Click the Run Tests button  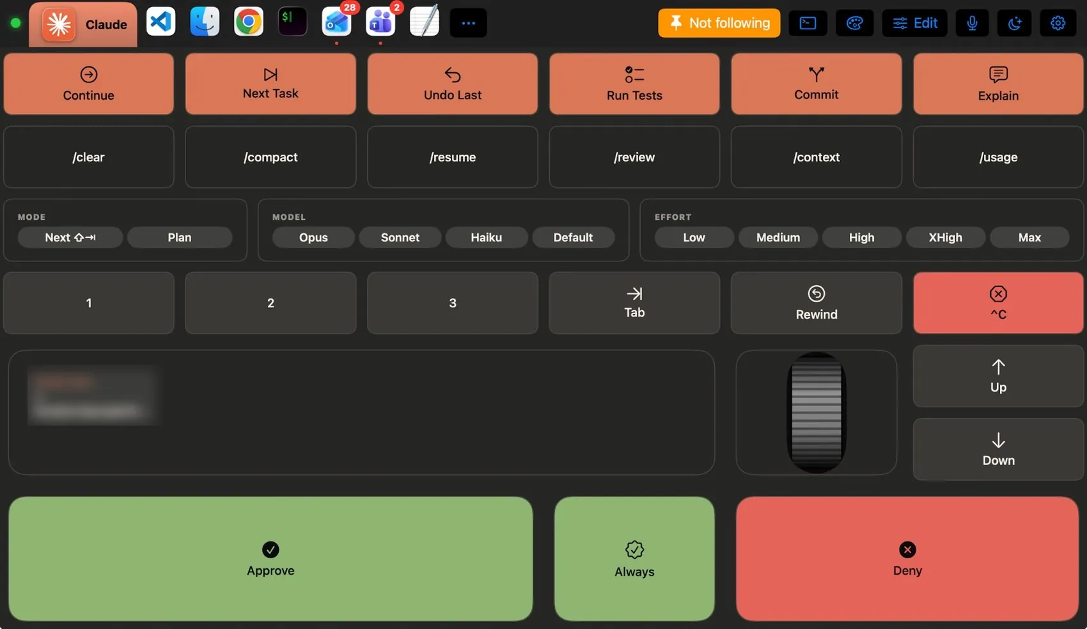634,84
